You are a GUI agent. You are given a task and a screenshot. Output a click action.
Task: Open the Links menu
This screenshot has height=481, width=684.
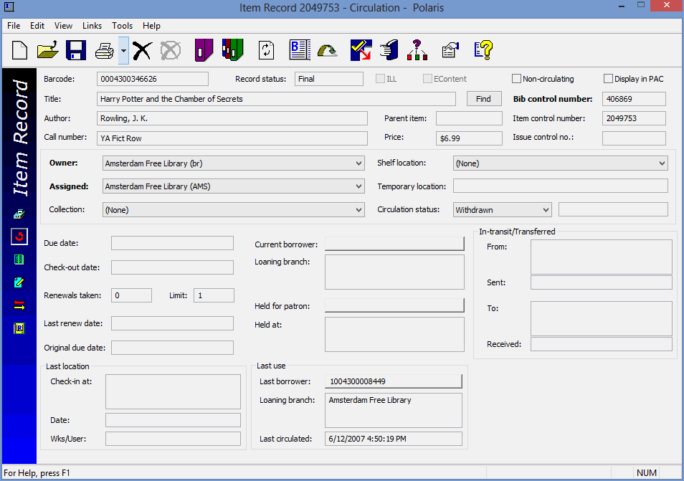[92, 26]
